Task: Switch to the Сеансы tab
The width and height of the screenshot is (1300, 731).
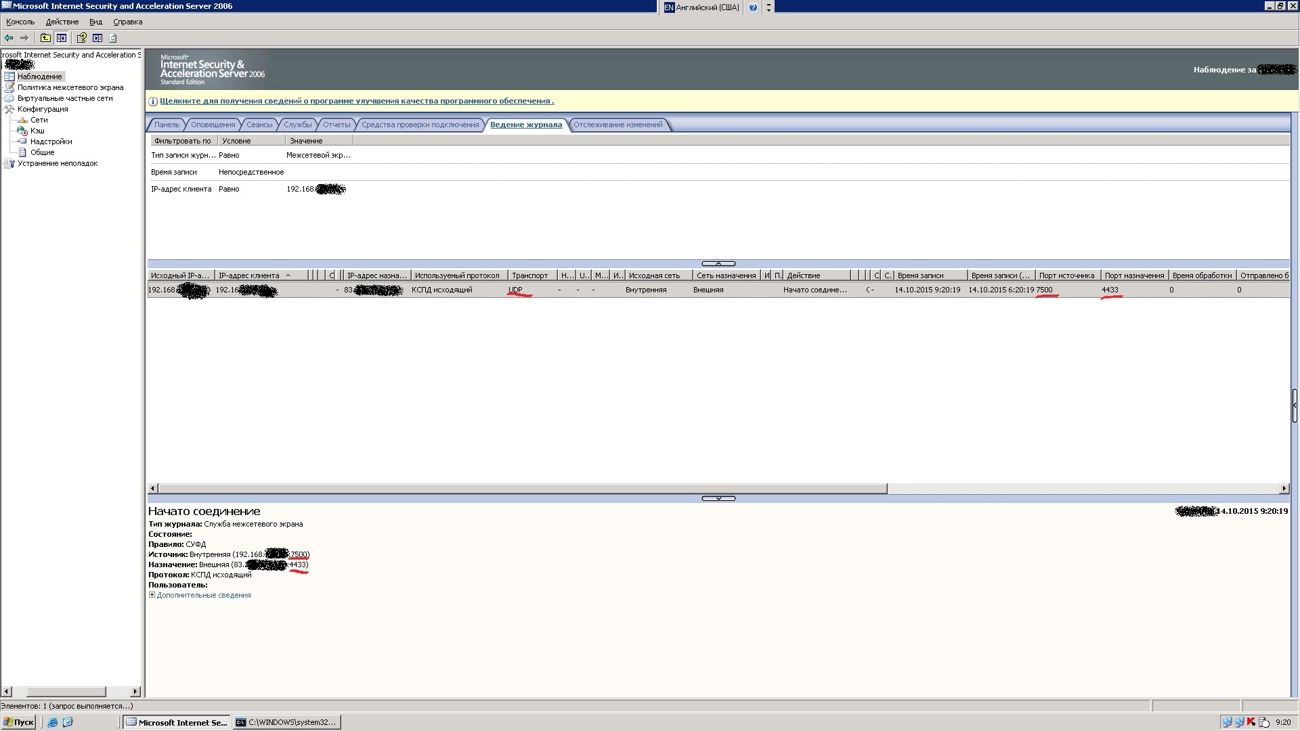Action: point(259,125)
